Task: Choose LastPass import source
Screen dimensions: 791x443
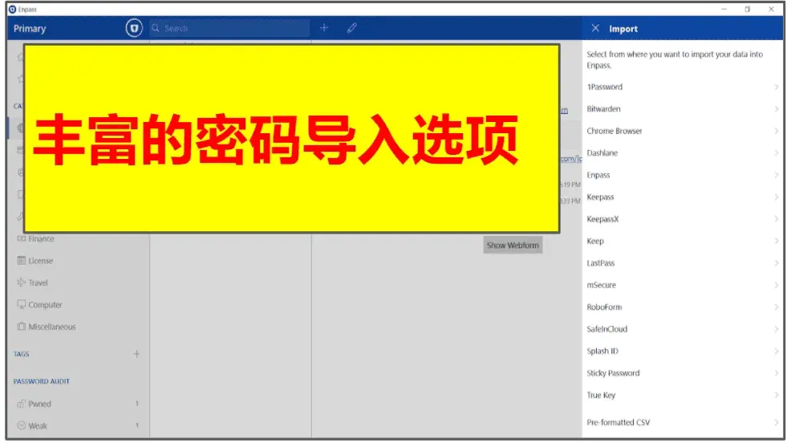Action: click(683, 263)
